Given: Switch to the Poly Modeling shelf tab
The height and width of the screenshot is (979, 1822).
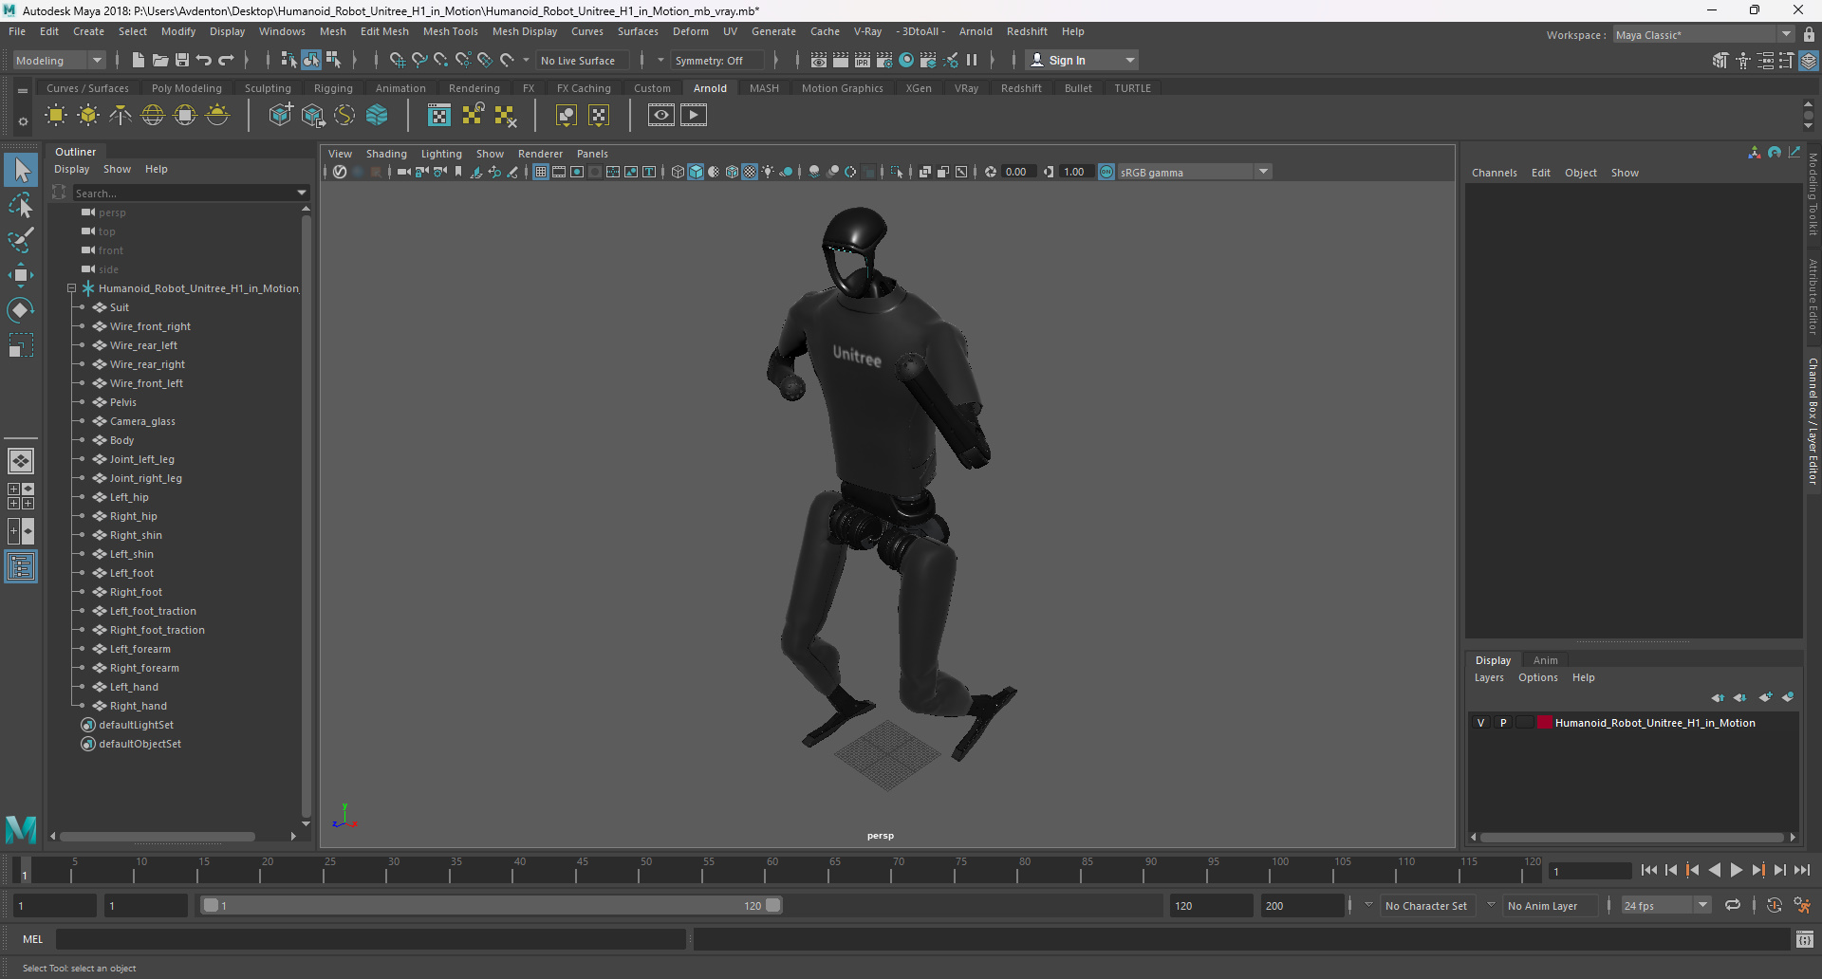Looking at the screenshot, I should coord(186,88).
